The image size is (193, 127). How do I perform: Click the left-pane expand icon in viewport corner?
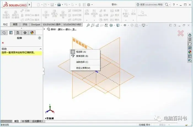point(170,25)
